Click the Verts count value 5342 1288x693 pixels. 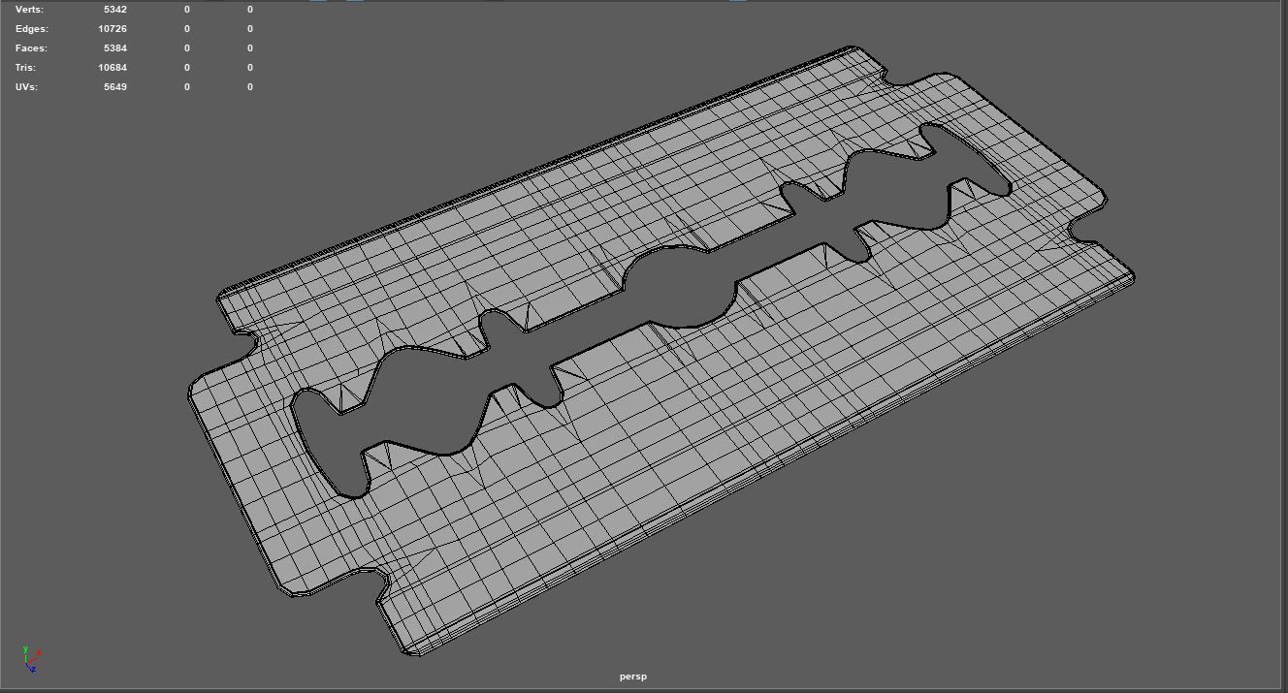click(113, 9)
